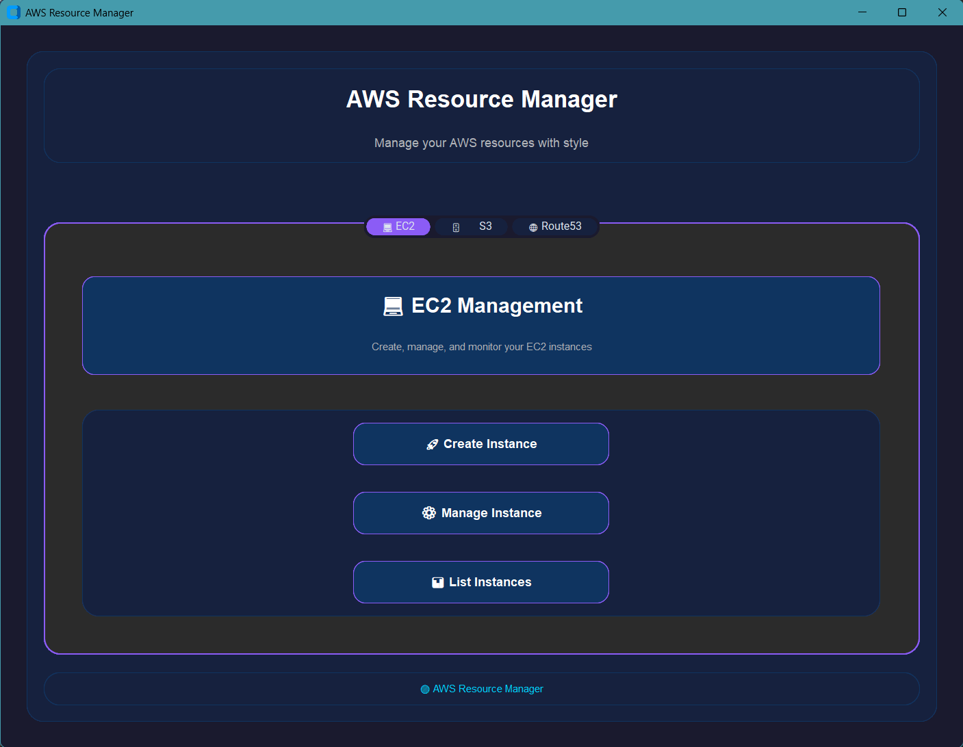Screen dimensions: 963x747
Task: Click the Manage Instance button
Action: tap(481, 512)
